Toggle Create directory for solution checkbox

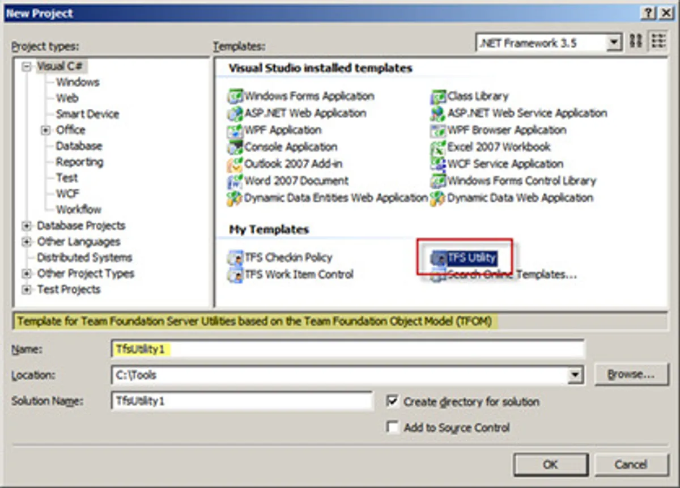coord(393,401)
